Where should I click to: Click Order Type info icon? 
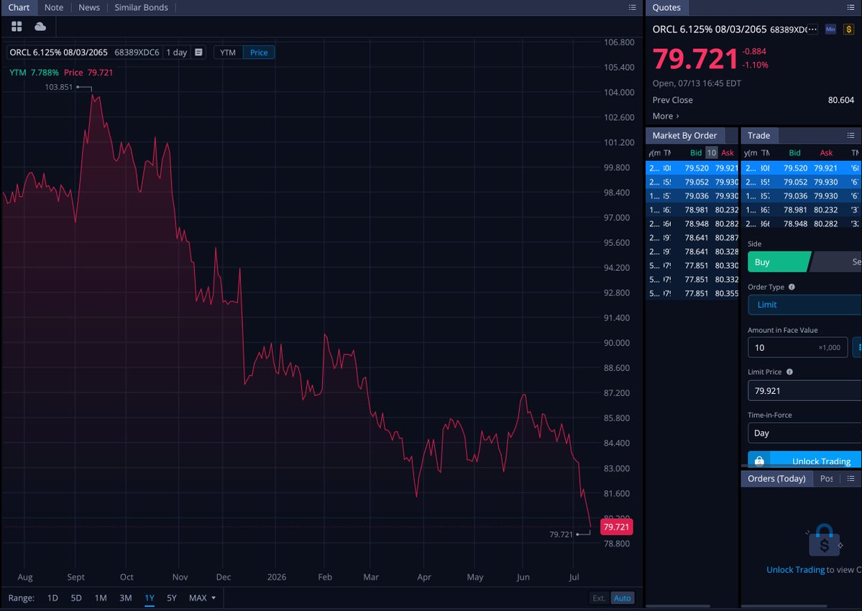(792, 287)
